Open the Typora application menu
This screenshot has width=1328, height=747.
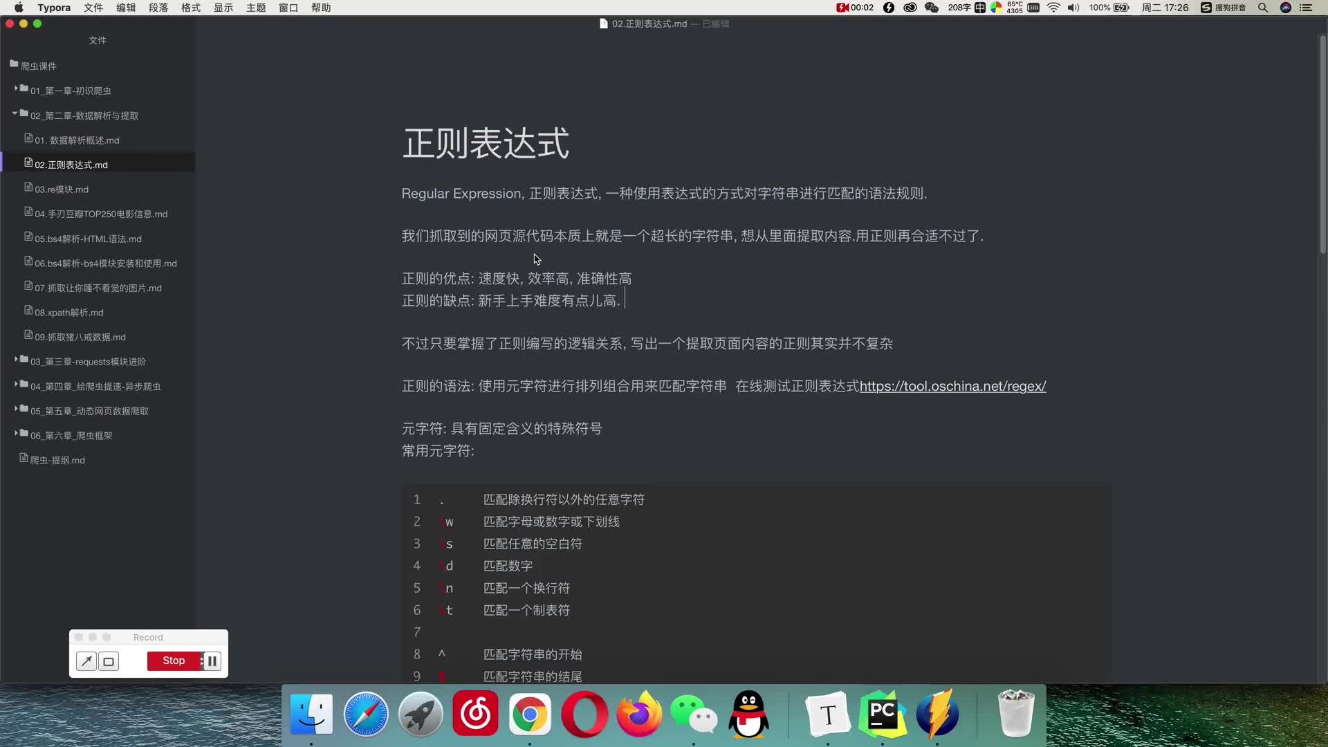pyautogui.click(x=54, y=8)
